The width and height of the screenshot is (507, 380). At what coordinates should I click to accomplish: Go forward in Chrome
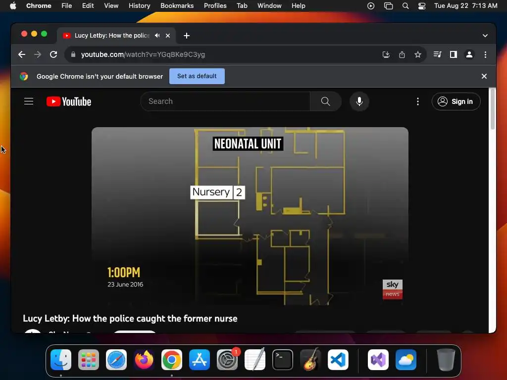point(38,54)
